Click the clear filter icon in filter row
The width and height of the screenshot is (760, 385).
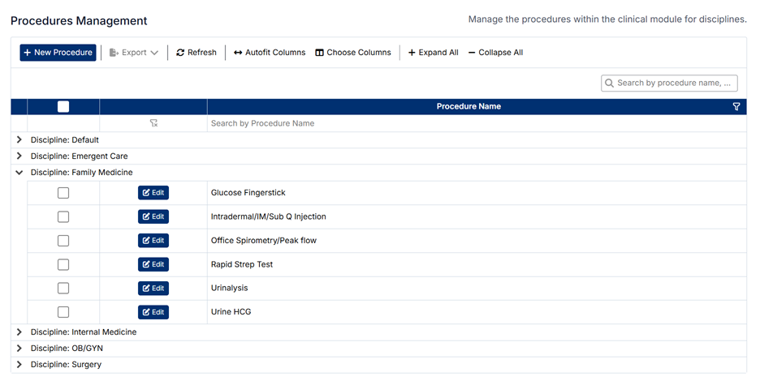tap(153, 123)
